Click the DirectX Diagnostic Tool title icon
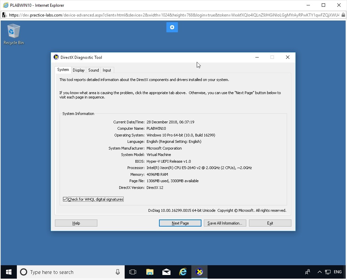The width and height of the screenshot is (347, 280). pos(56,57)
